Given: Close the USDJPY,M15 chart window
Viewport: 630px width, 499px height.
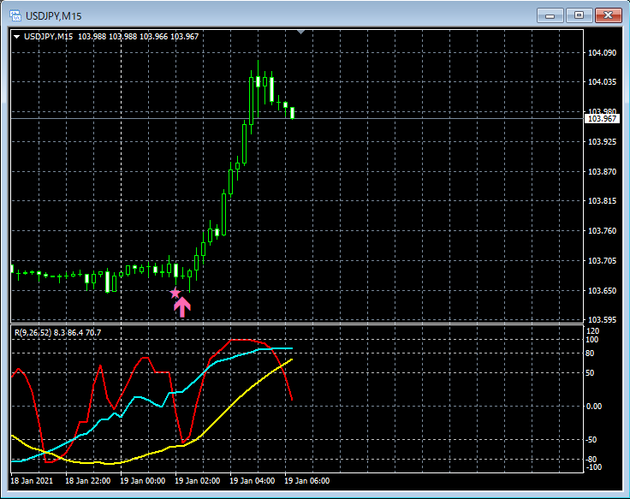Looking at the screenshot, I should (606, 15).
